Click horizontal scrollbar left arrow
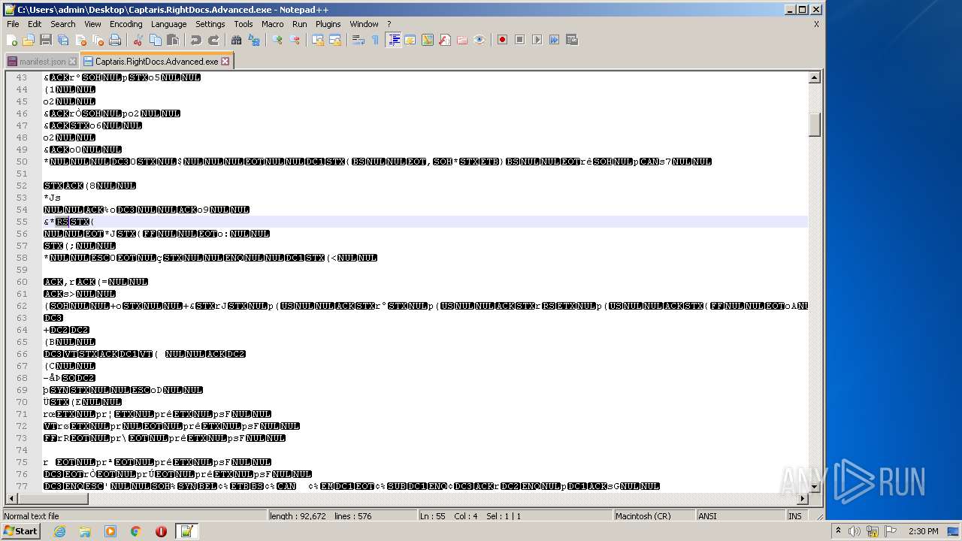 pos(11,498)
